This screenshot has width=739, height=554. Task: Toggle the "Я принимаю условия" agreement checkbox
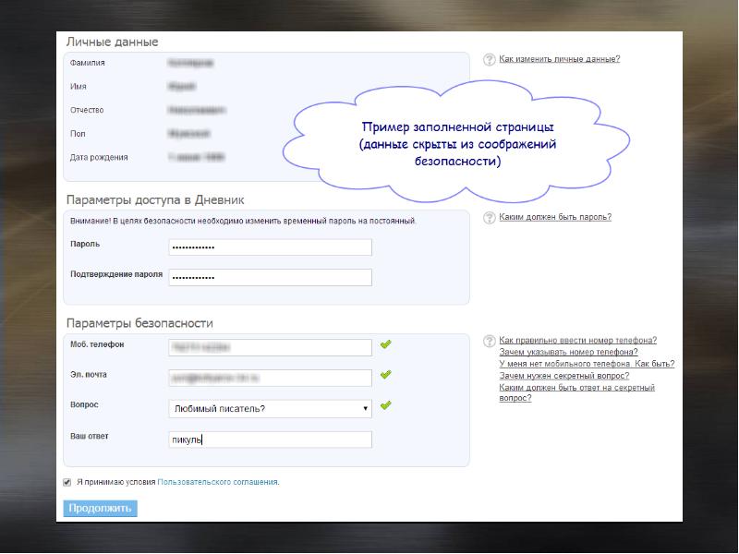point(67,482)
